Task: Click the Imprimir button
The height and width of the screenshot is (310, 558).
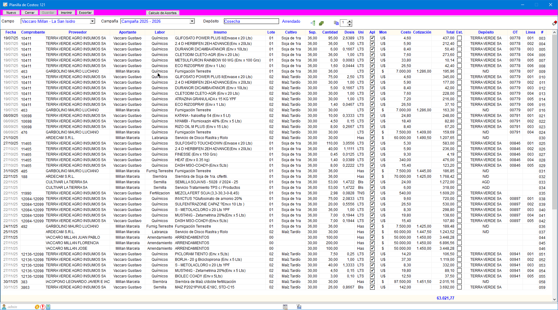Action: point(66,13)
